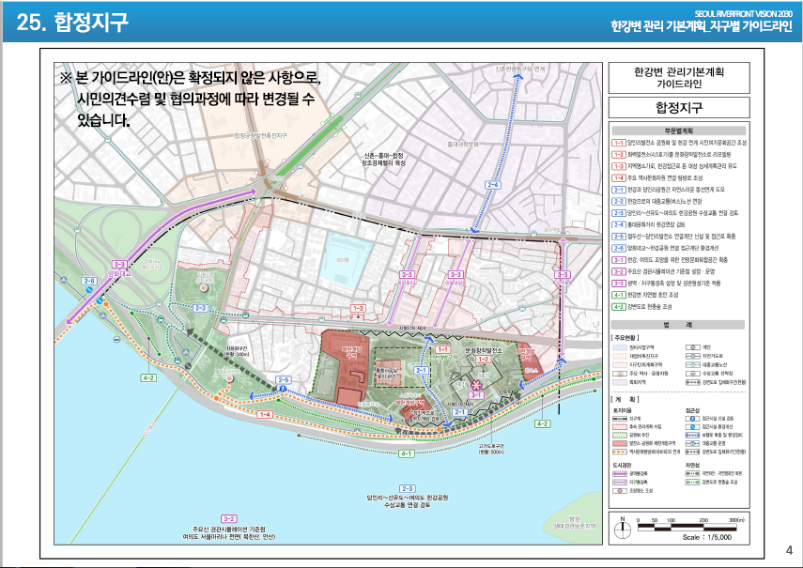Screen dimensions: 803x568
Task: Click the 2-4 label on the map
Action: click(x=493, y=185)
